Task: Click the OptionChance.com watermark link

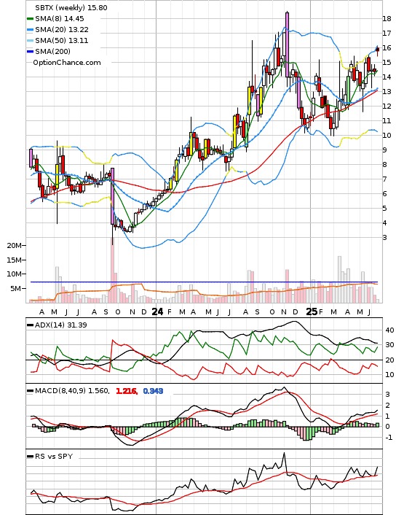Action: 67,63
